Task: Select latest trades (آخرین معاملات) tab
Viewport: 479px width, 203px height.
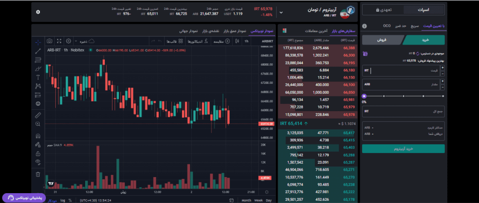Action: click(316, 31)
